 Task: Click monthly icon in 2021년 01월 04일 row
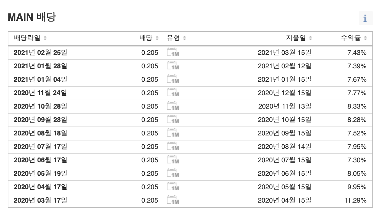tap(173, 79)
